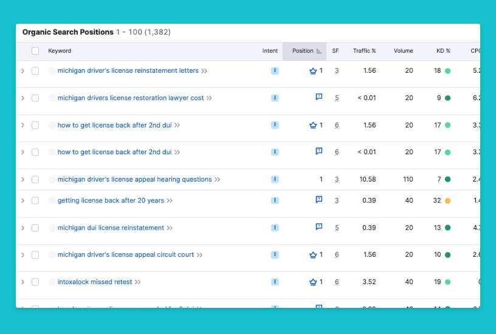Click dark green KD dot next to 7

(x=447, y=180)
